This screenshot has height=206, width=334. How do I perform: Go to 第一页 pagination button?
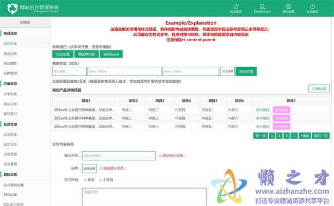coord(261,136)
